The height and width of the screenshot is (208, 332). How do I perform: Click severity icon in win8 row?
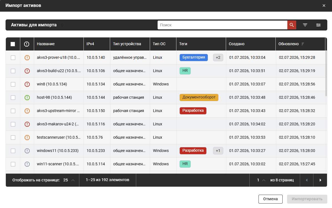tap(27, 84)
